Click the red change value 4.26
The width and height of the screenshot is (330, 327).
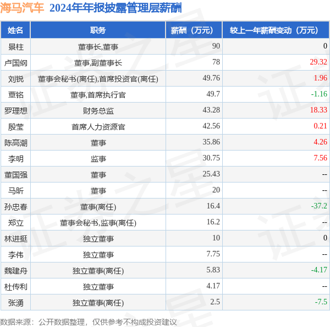320,142
